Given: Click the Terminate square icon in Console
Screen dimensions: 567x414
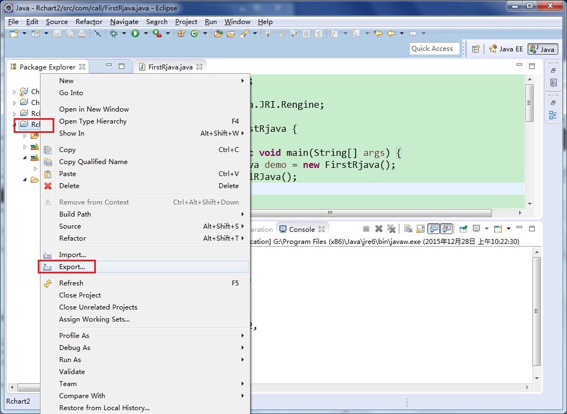Looking at the screenshot, I should (x=366, y=229).
